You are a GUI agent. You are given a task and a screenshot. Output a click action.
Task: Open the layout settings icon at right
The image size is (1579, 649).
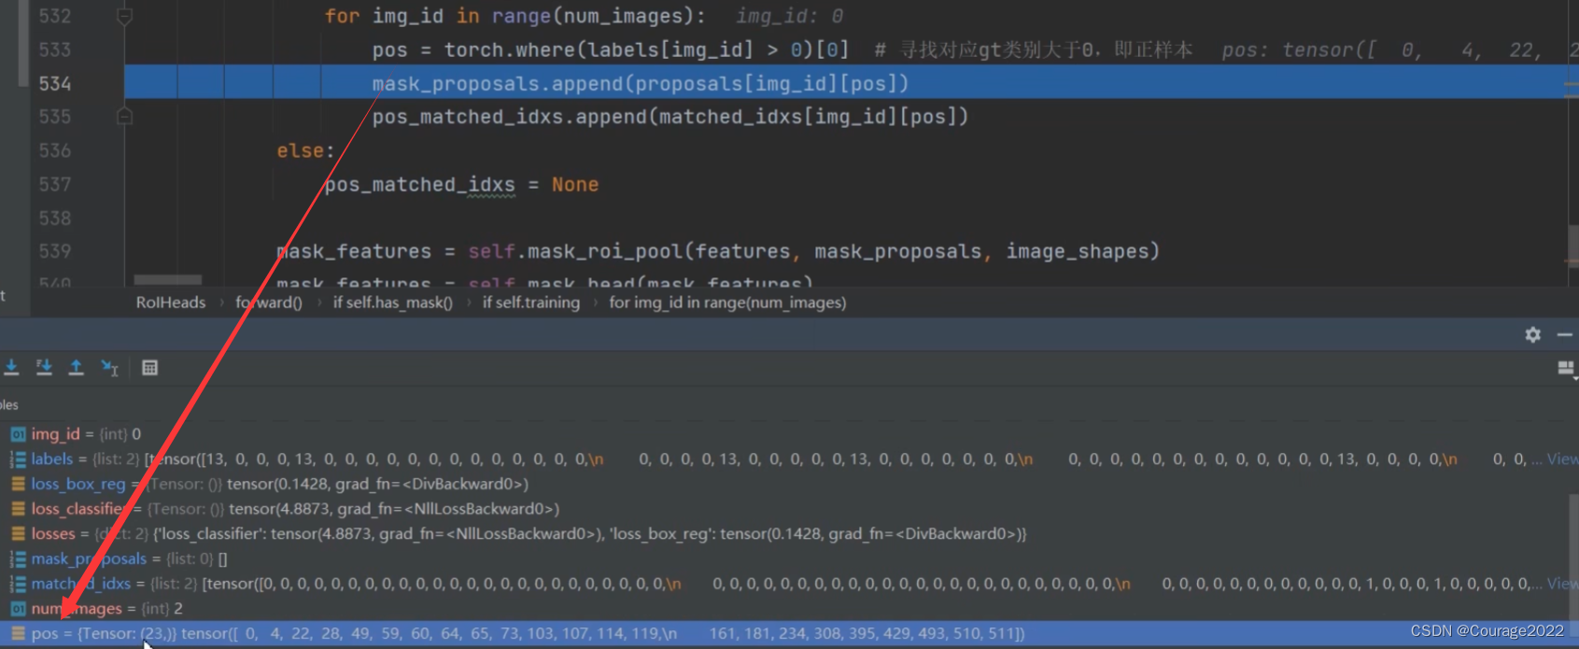[x=1566, y=369]
